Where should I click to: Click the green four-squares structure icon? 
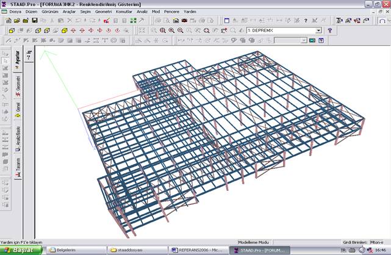pos(133,20)
